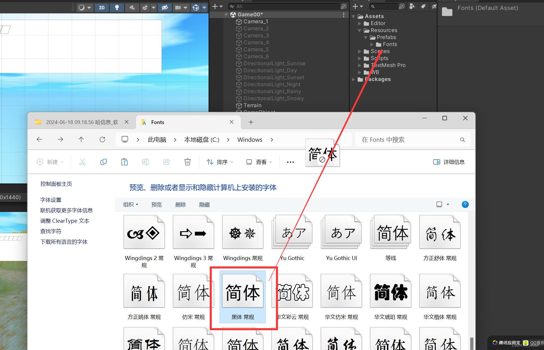Toggle scene lighting bulb icon

pyautogui.click(x=117, y=8)
